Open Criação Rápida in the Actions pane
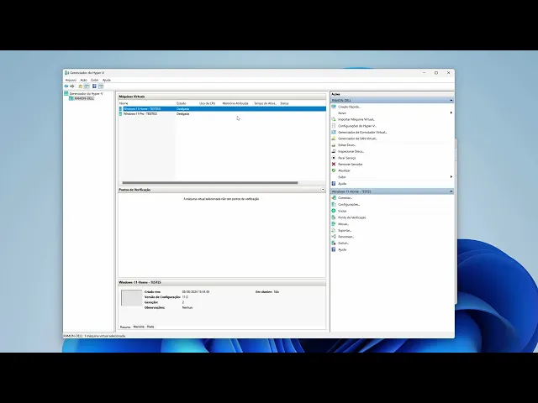The height and width of the screenshot is (403, 538). pos(349,107)
